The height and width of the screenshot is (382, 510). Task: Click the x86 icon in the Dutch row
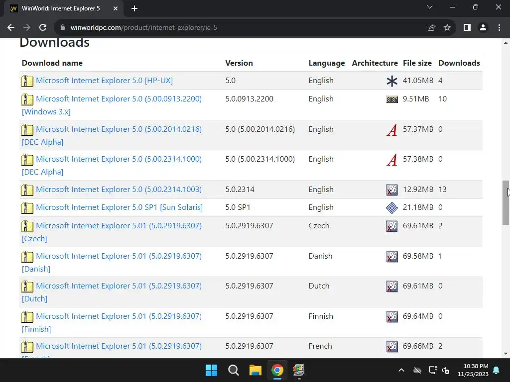[392, 286]
